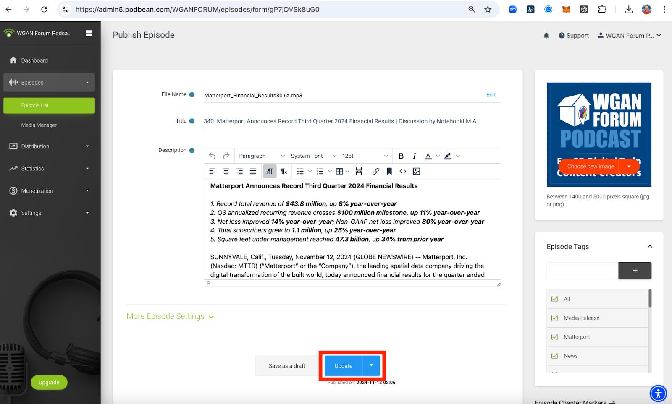Uncheck the Matterport tag
The height and width of the screenshot is (404, 672).
(x=555, y=337)
